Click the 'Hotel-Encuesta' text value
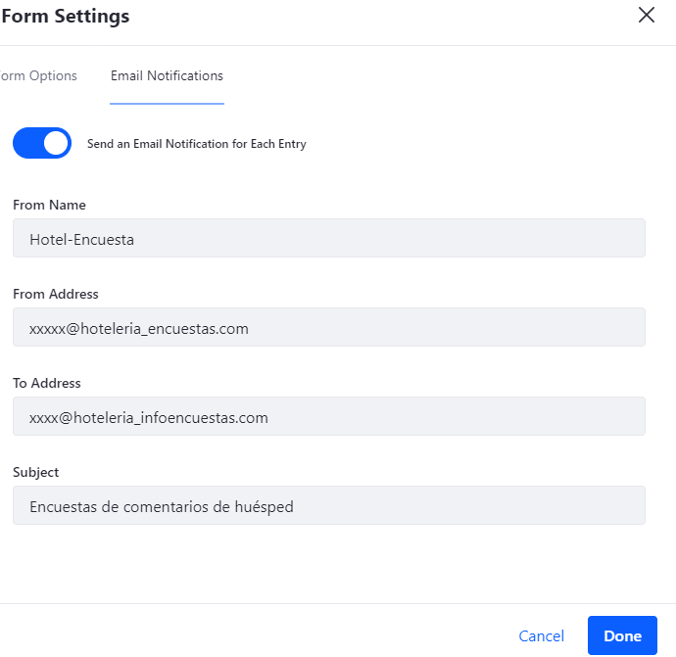Viewport: 676px width, 657px height. tap(81, 239)
